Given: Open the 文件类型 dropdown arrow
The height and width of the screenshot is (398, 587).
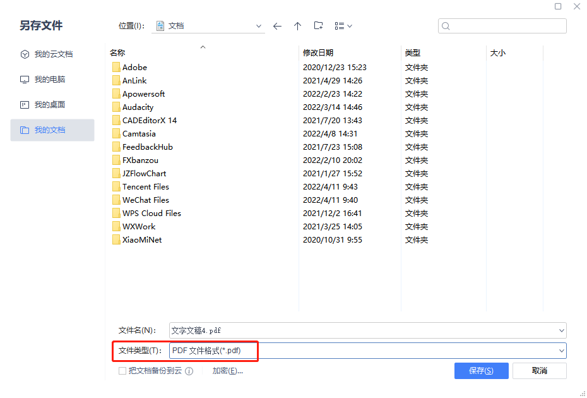Looking at the screenshot, I should 561,351.
